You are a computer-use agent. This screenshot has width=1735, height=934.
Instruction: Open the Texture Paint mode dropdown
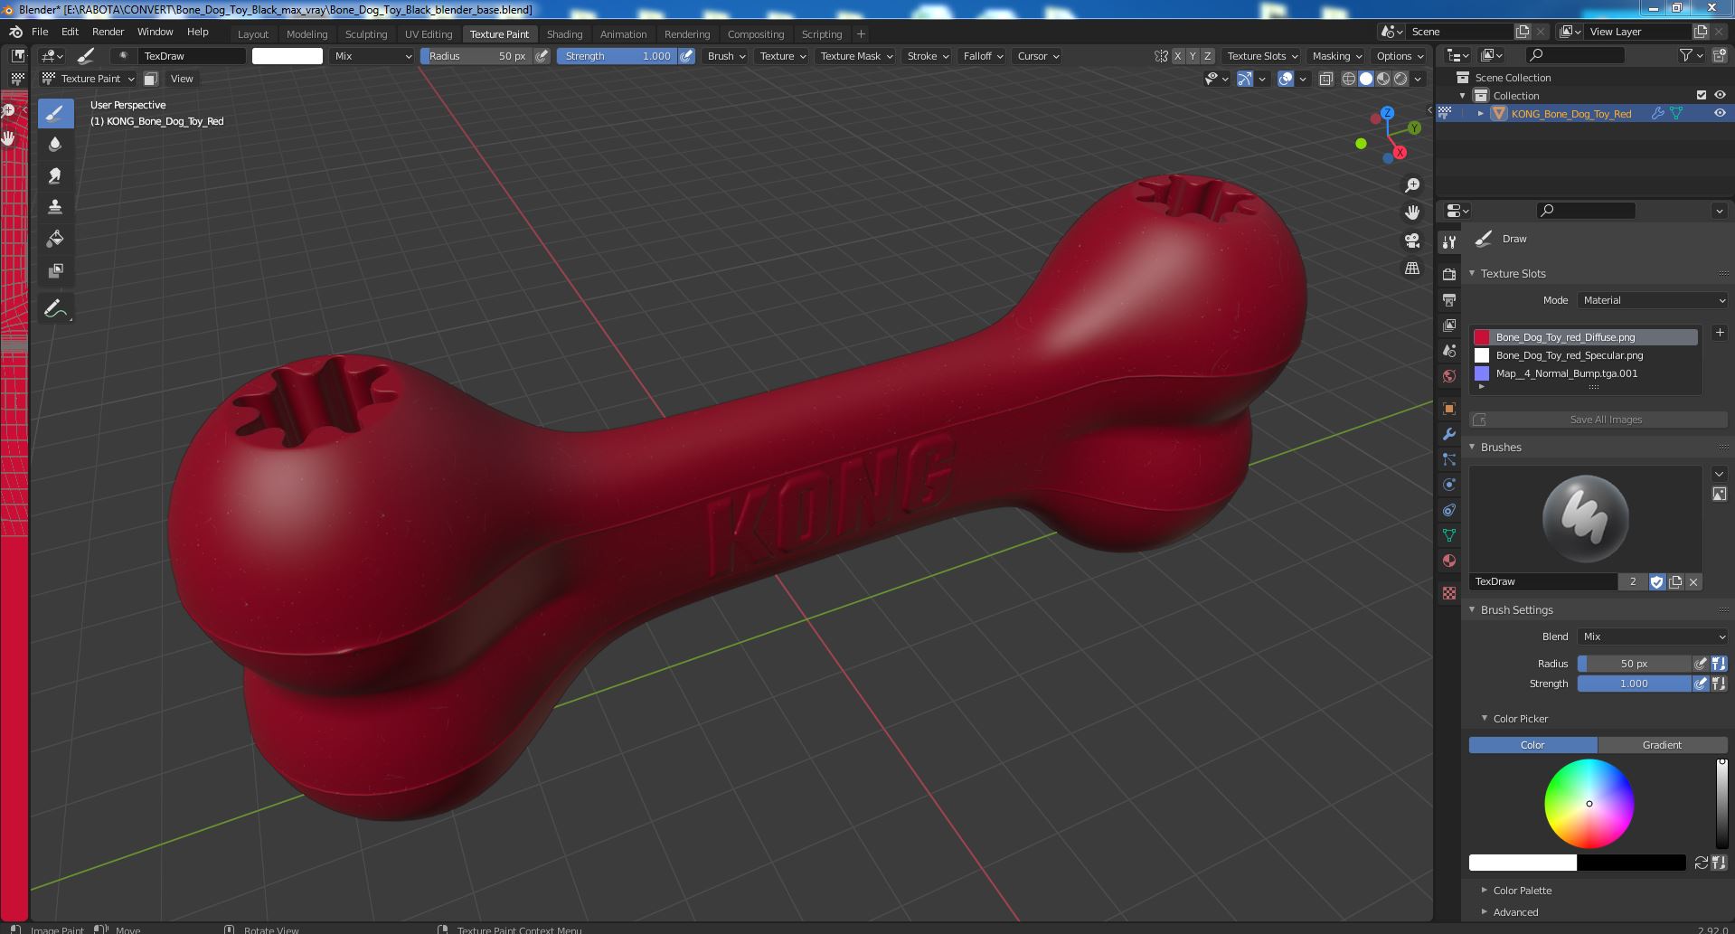point(90,79)
